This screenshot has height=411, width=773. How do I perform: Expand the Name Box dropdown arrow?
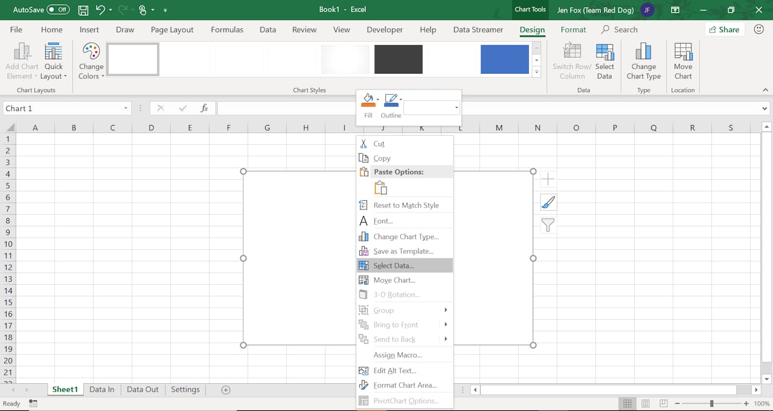point(126,109)
